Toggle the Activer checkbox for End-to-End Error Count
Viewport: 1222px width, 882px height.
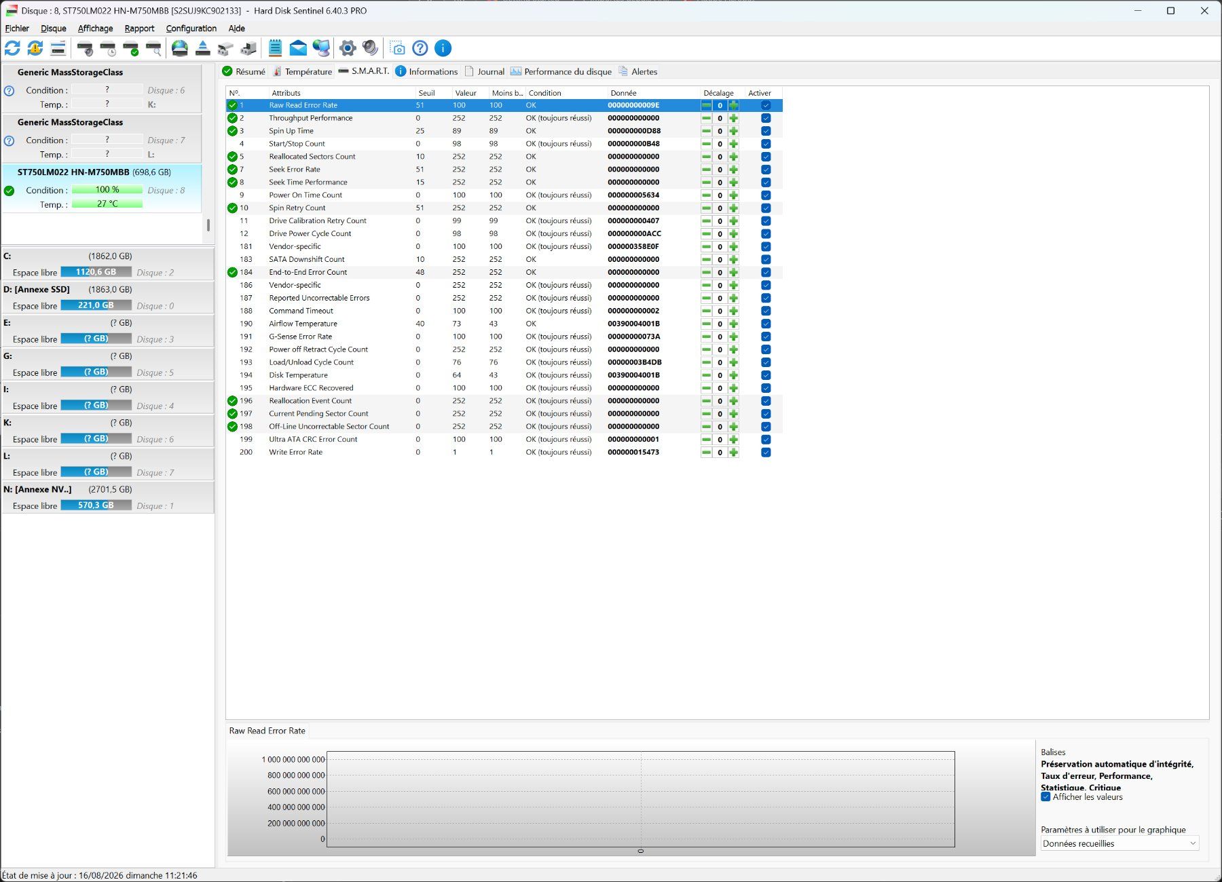pos(766,273)
